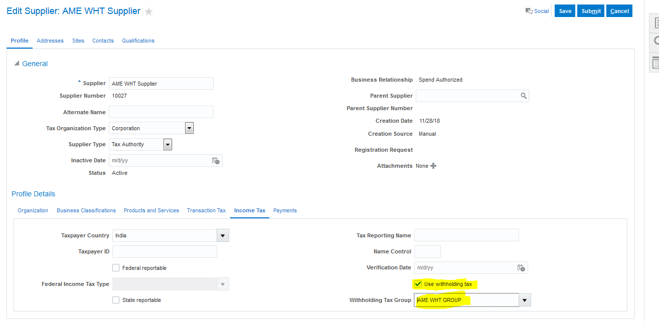Focus the Verification Date field
Viewport: 659px width, 321px height.
[x=465, y=268]
